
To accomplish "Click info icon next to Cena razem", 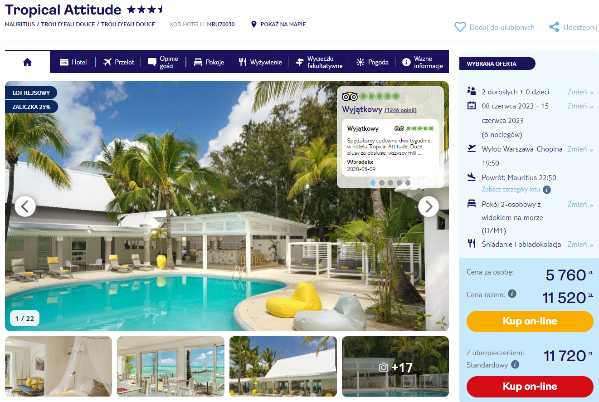I will pos(512,294).
